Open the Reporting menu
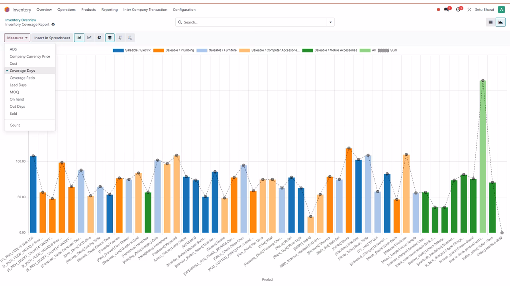The width and height of the screenshot is (510, 286). (x=110, y=10)
